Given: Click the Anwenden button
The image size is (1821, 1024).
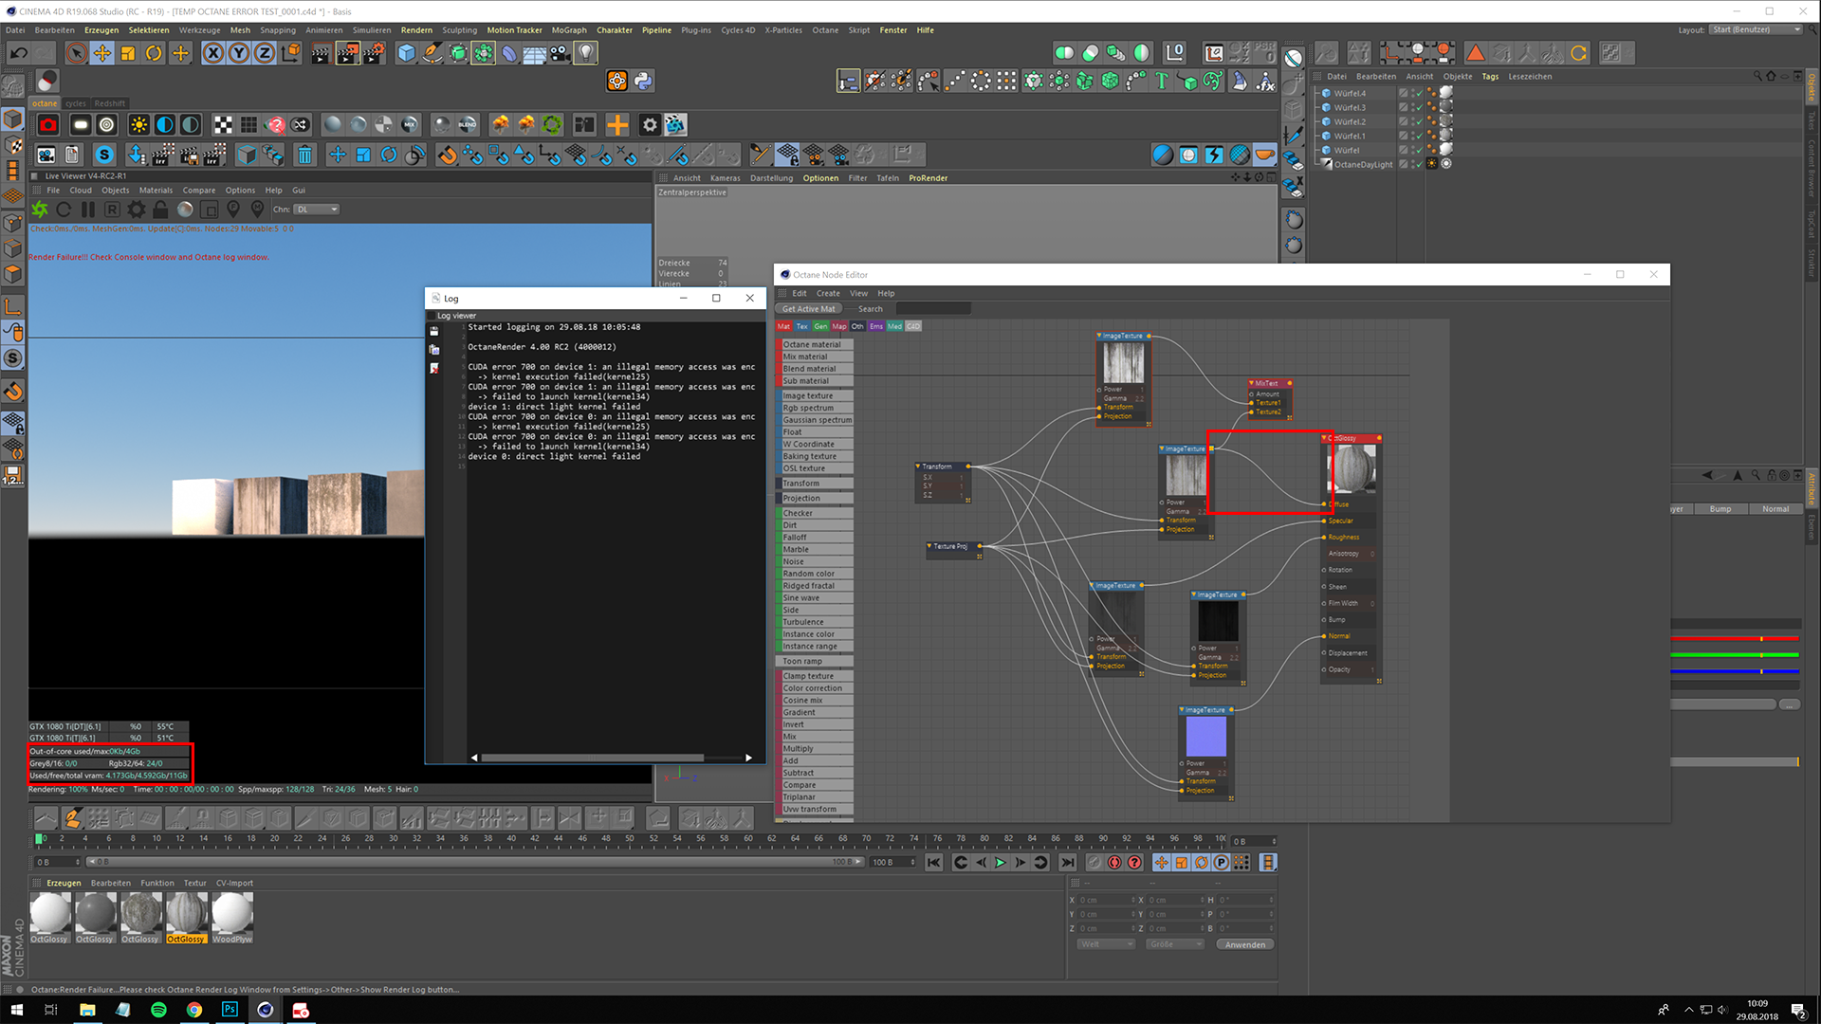Looking at the screenshot, I should (x=1244, y=944).
